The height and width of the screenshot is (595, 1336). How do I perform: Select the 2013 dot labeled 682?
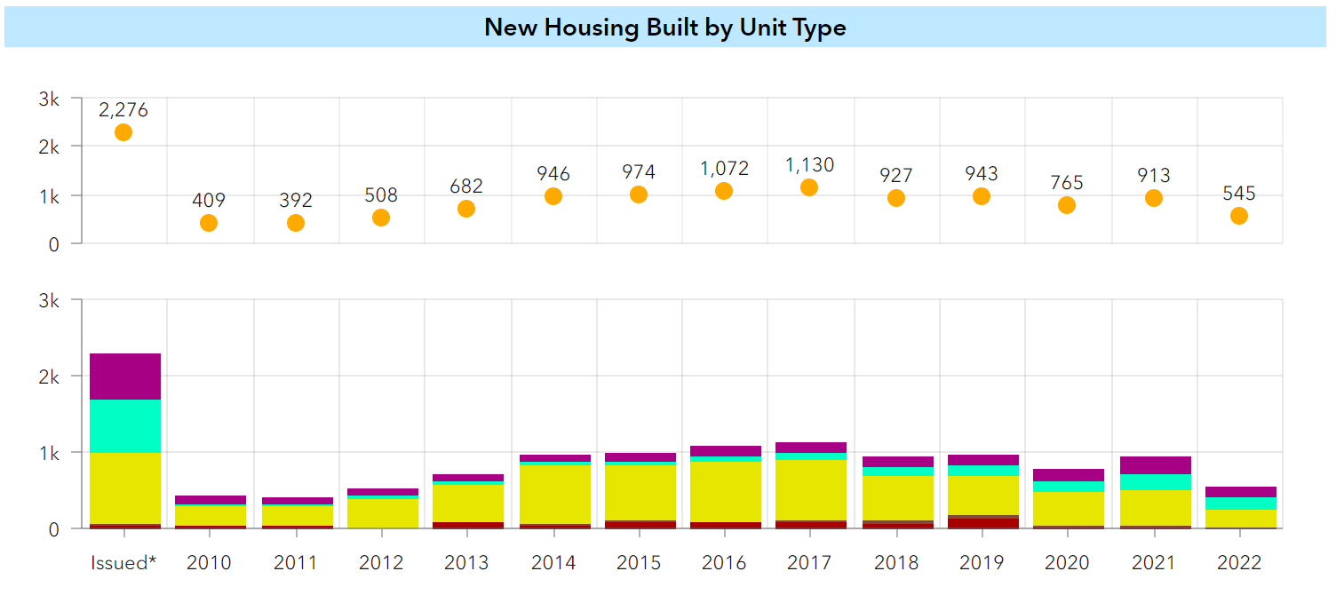[x=465, y=209]
